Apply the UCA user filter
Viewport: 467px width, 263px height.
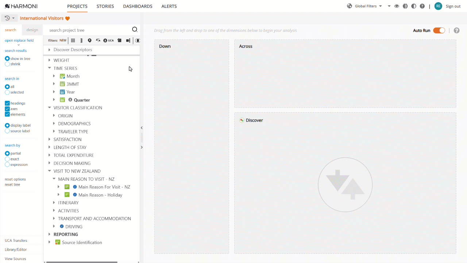click(x=108, y=41)
